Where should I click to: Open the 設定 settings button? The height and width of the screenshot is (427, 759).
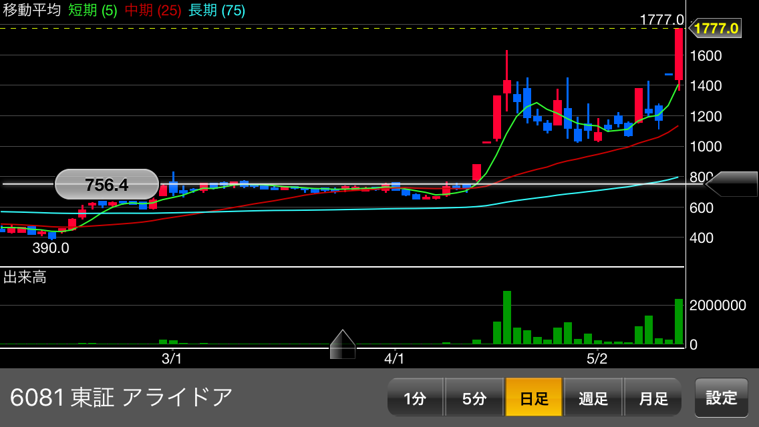click(721, 398)
